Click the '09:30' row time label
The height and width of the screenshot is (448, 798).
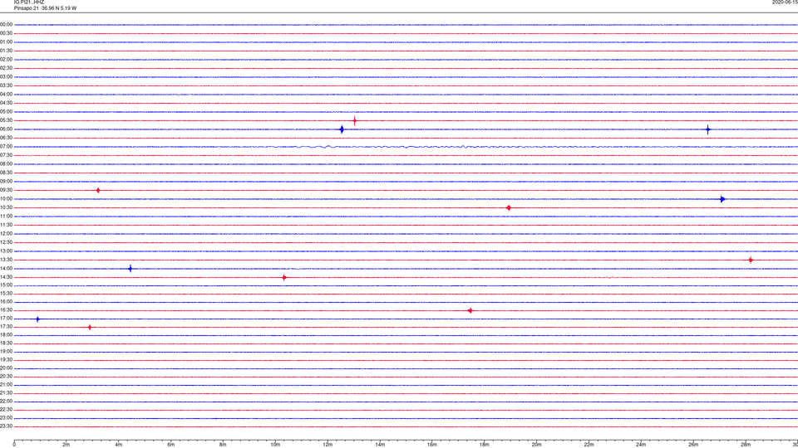click(6, 190)
